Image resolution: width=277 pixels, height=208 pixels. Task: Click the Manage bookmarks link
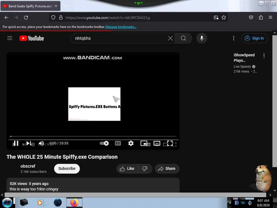pyautogui.click(x=121, y=27)
